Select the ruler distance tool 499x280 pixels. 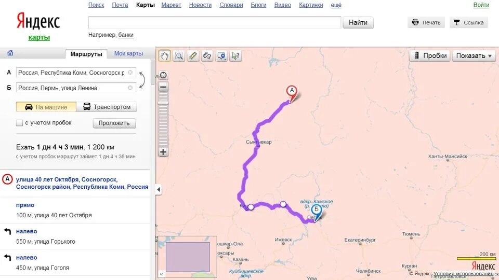pyautogui.click(x=193, y=56)
